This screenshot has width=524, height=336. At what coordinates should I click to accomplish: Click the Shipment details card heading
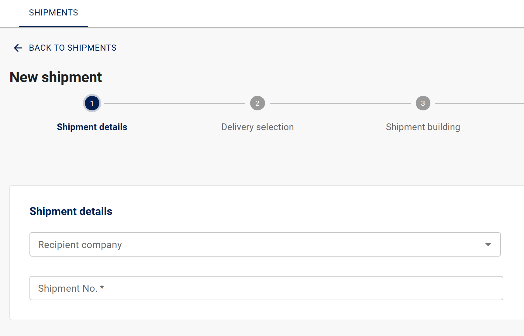71,211
